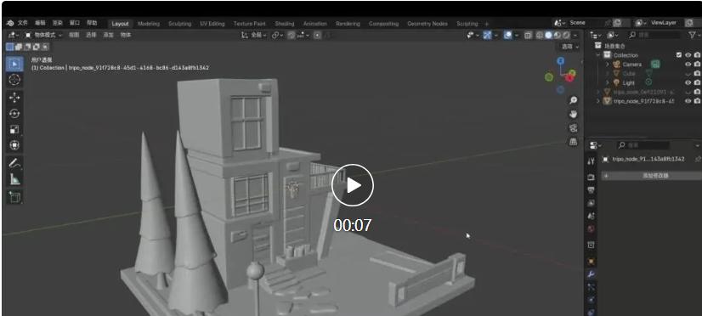This screenshot has width=702, height=316.
Task: Switch to Sculpting workspace tab
Action: [x=179, y=24]
